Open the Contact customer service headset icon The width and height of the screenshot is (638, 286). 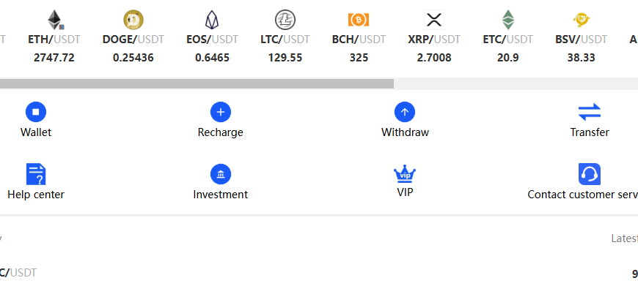point(590,174)
